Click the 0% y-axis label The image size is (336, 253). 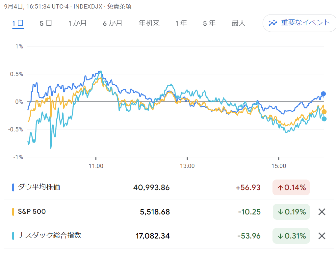[x=19, y=102]
